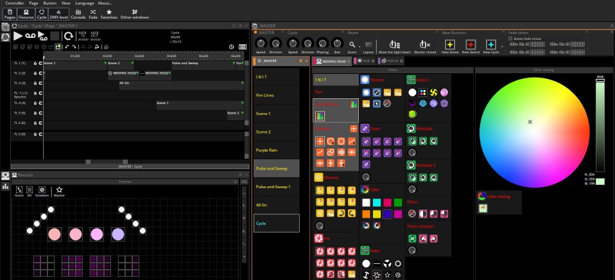Click the Shutter closed icon
The image size is (615, 280).
coord(424,44)
